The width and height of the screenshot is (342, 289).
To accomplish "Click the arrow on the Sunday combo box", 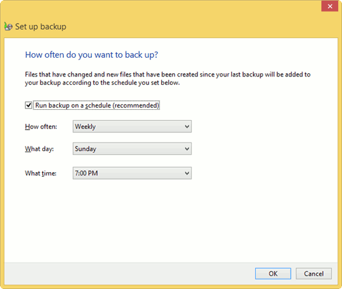I will coord(187,148).
